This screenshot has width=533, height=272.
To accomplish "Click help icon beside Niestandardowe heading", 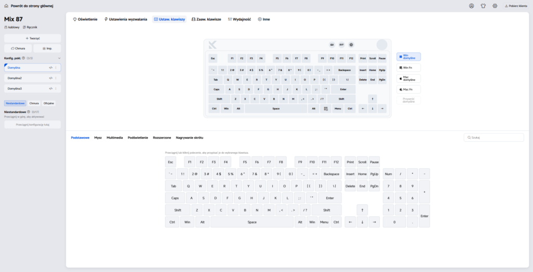I will pyautogui.click(x=29, y=112).
